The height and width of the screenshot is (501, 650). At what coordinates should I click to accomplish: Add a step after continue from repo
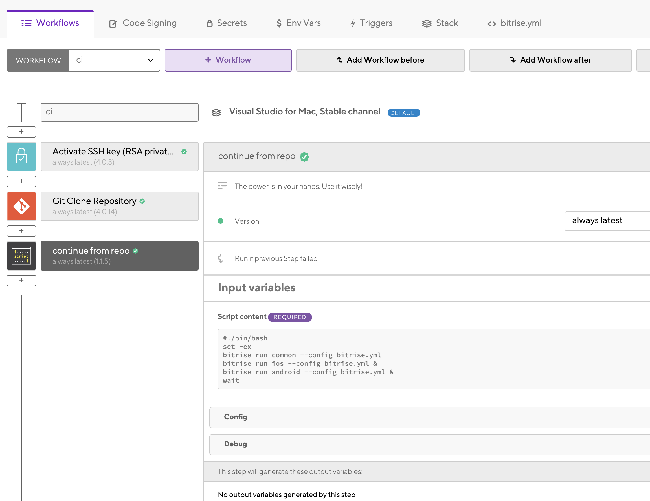pos(21,280)
